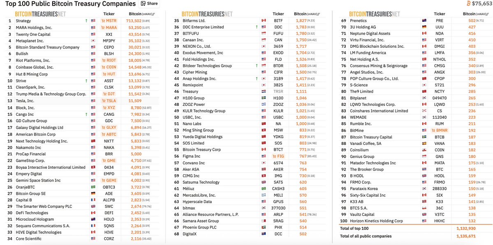Viewport: 493px width, 245px height.
Task: Open the TSLA ticker cart link
Action: click(x=109, y=101)
